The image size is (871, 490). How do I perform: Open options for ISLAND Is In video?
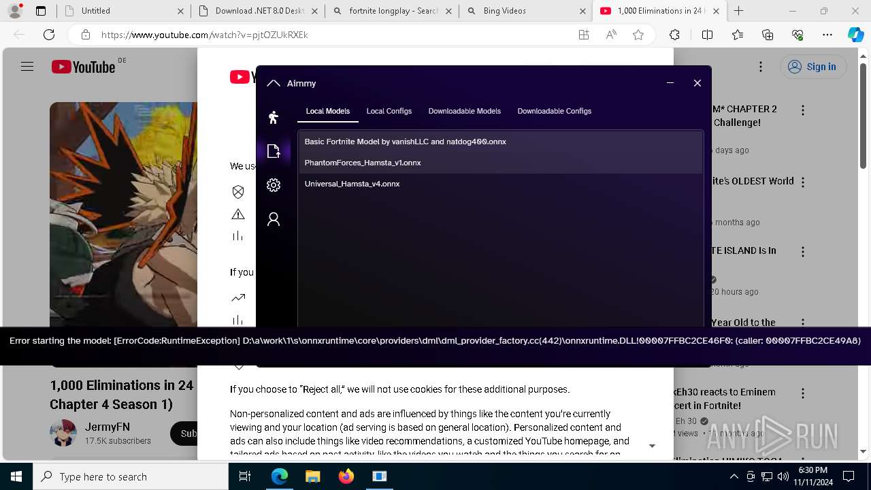pos(803,252)
